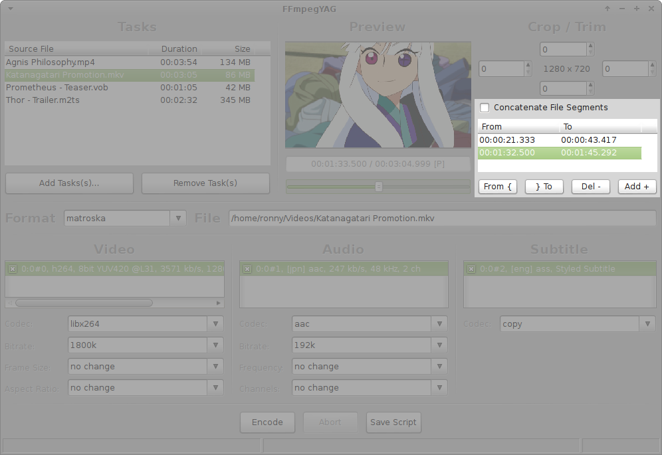This screenshot has height=455, width=662.
Task: Maximize the FFmpegYAG window
Action: pos(636,9)
